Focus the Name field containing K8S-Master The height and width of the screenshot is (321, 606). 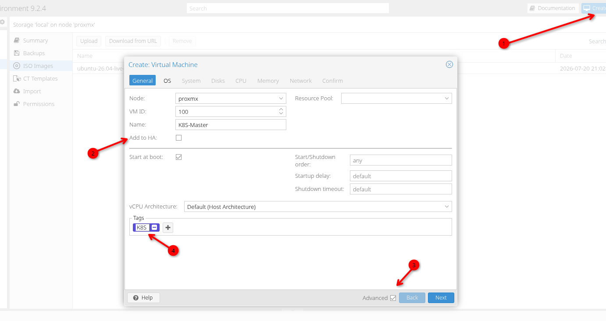point(231,125)
